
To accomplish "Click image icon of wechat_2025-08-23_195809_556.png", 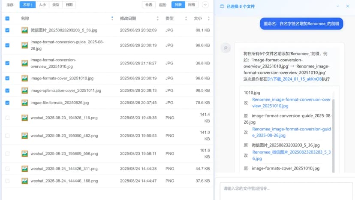I will 25,154.
